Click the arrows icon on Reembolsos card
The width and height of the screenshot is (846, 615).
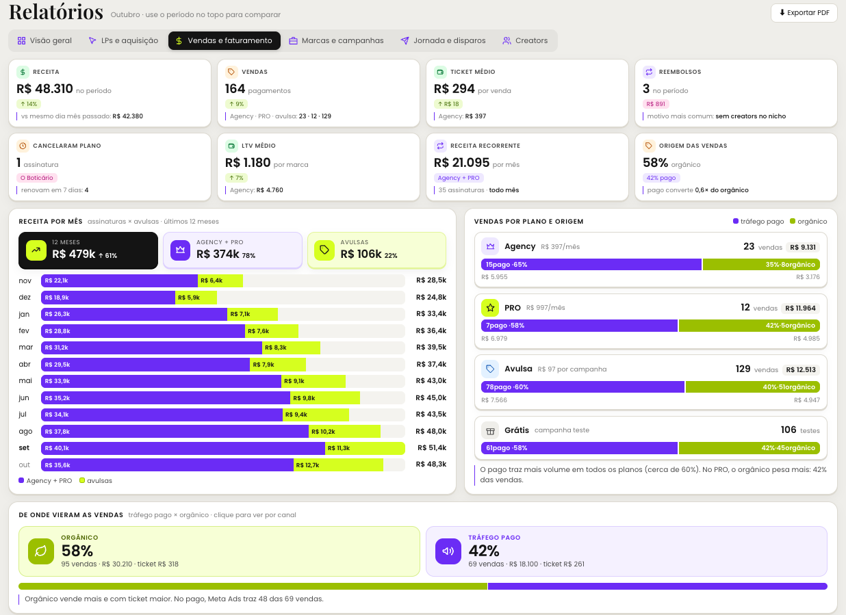click(649, 72)
